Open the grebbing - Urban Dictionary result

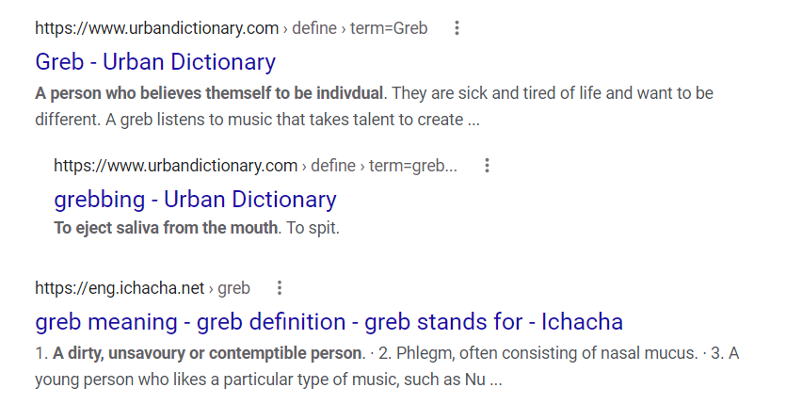coord(196,200)
